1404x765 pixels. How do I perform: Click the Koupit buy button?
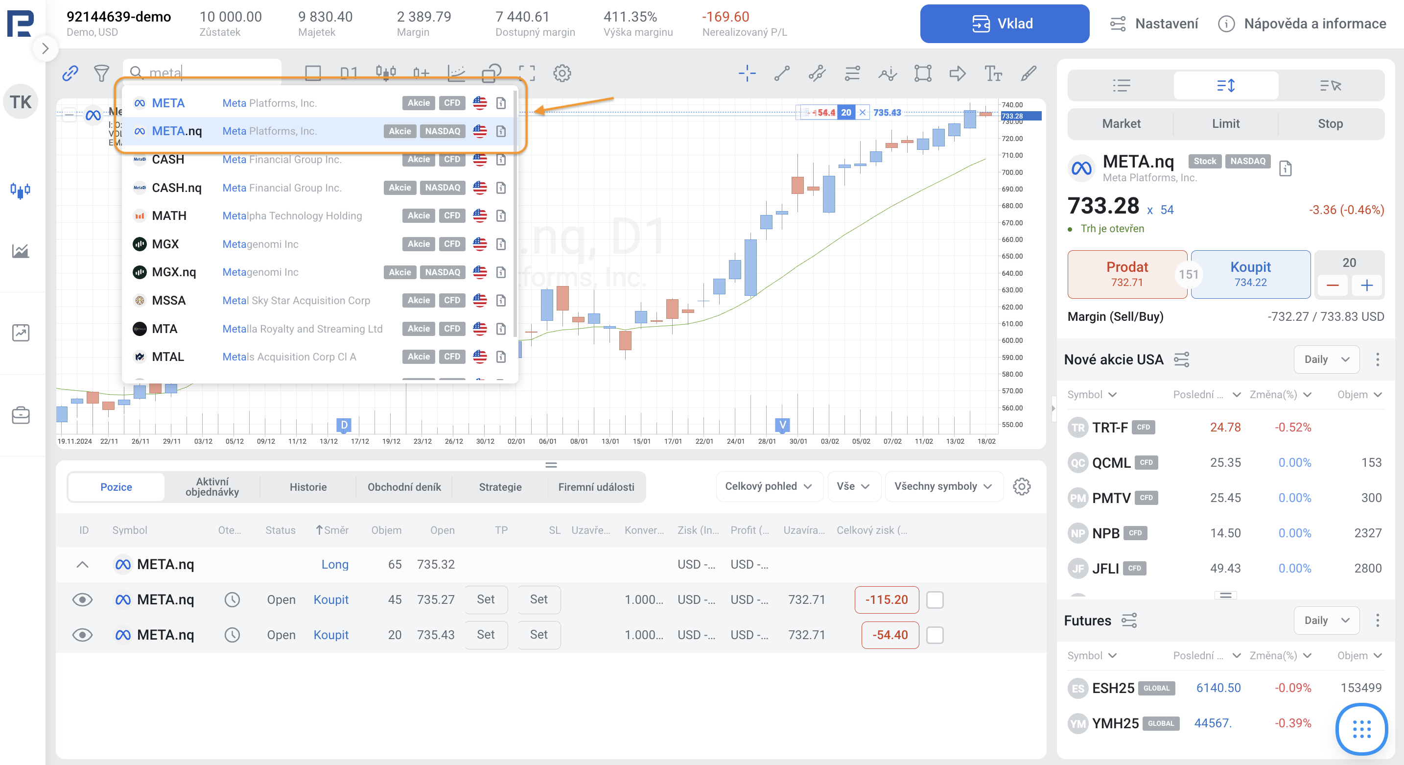pos(1250,274)
